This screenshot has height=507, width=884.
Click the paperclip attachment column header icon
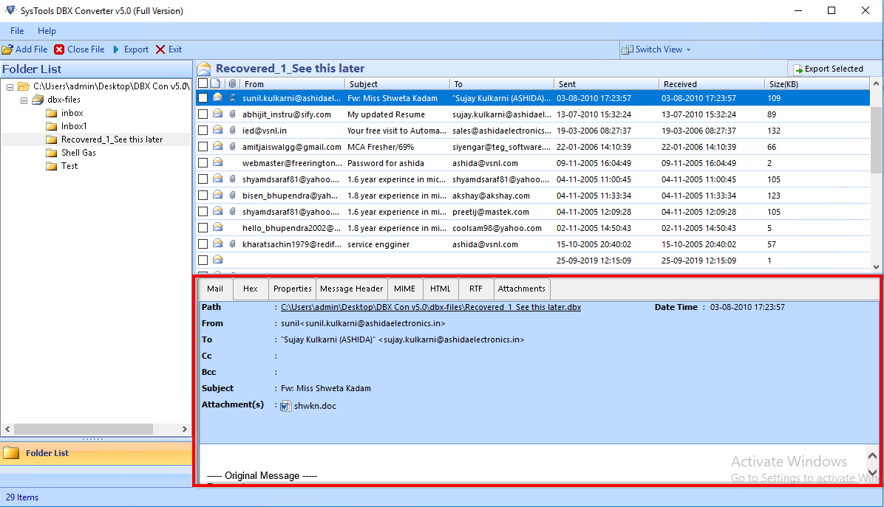pyautogui.click(x=231, y=84)
